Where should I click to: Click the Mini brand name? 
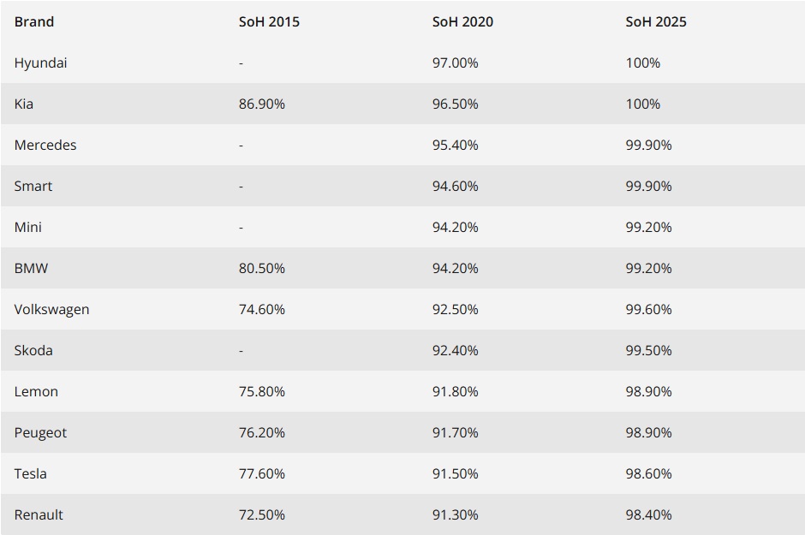coord(28,227)
